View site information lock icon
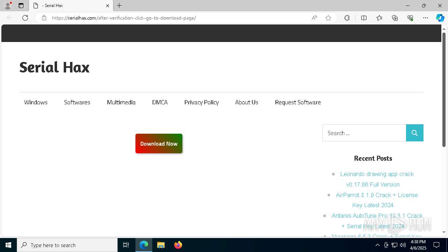The width and height of the screenshot is (448, 252). click(x=44, y=18)
